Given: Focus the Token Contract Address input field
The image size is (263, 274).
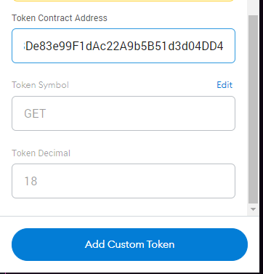Looking at the screenshot, I should 124,46.
